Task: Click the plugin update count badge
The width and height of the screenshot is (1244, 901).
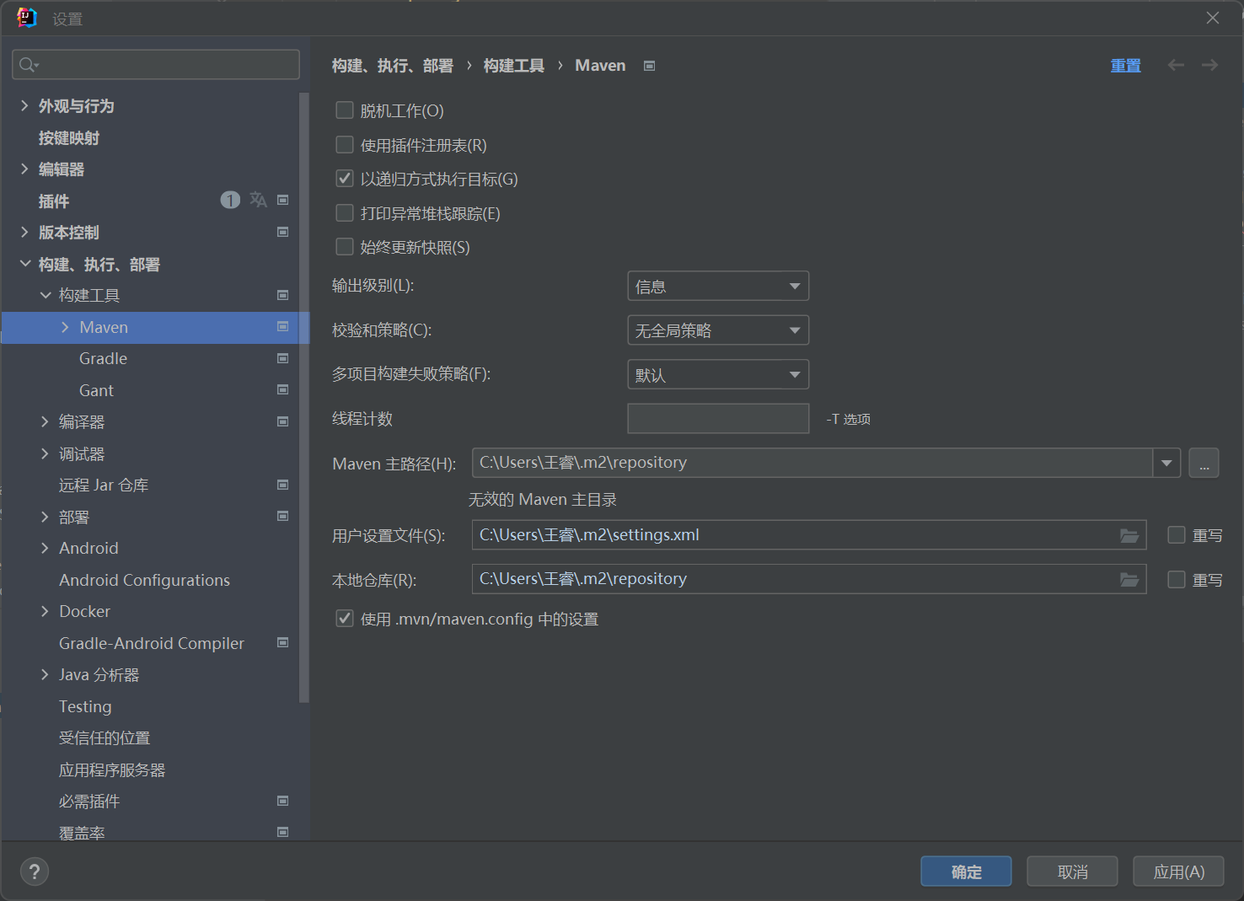Action: pyautogui.click(x=230, y=200)
